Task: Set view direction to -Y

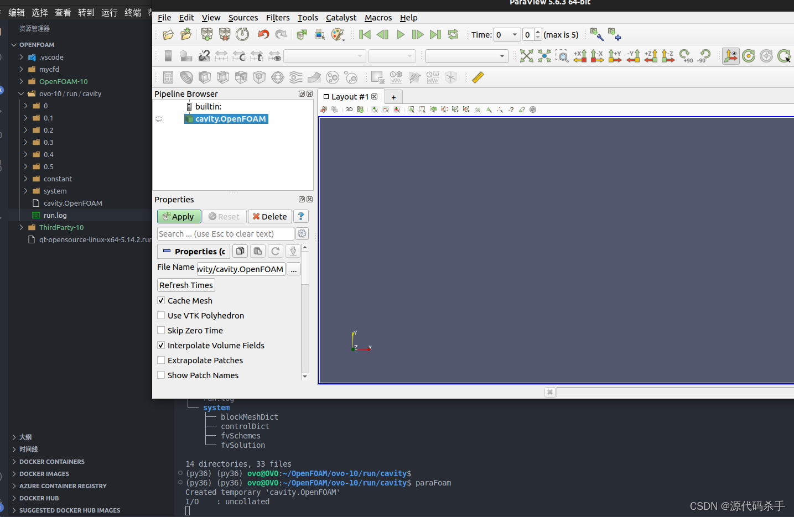Action: point(633,56)
